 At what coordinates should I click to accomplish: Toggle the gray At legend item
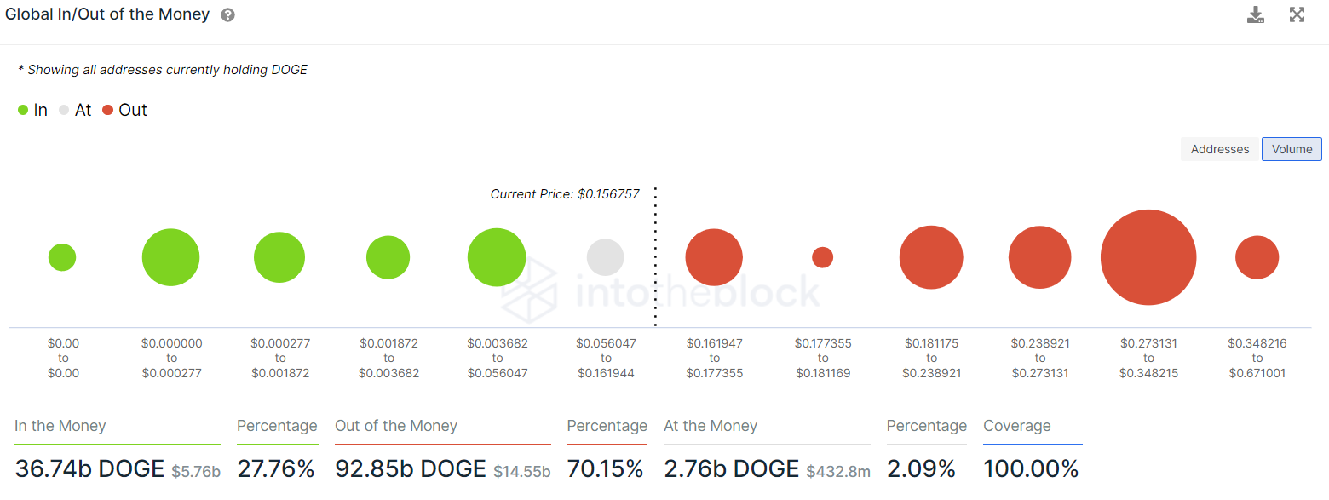pos(74,110)
